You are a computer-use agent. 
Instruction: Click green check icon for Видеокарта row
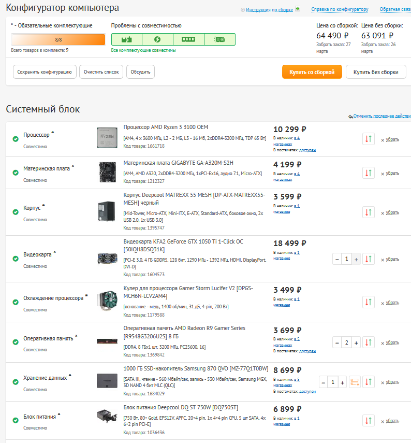(x=16, y=259)
